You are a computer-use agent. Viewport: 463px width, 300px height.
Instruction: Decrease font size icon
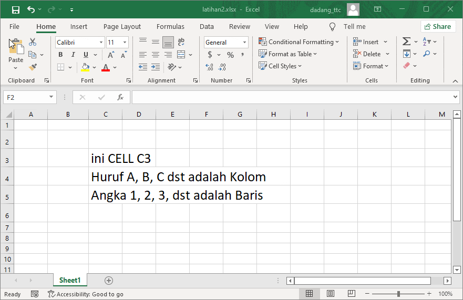124,55
